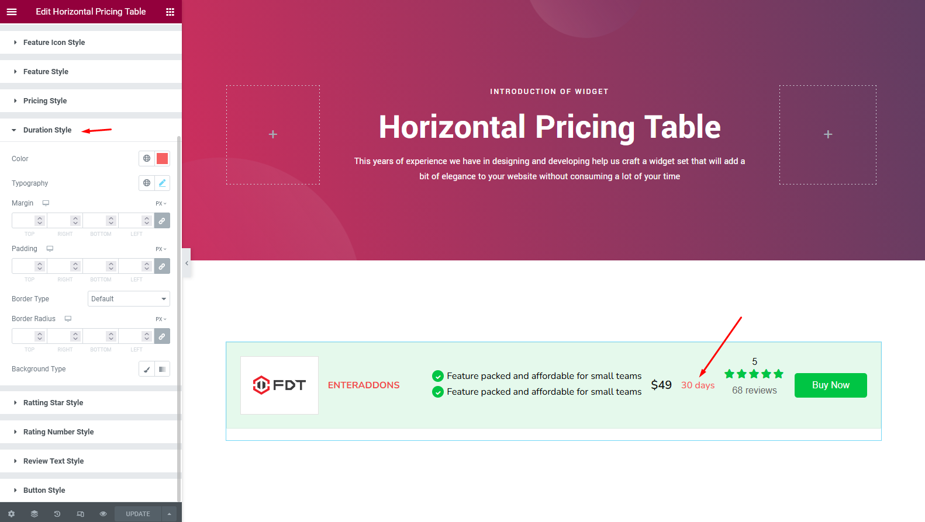Image resolution: width=925 pixels, height=522 pixels.
Task: Open the Border Type dropdown
Action: [128, 298]
